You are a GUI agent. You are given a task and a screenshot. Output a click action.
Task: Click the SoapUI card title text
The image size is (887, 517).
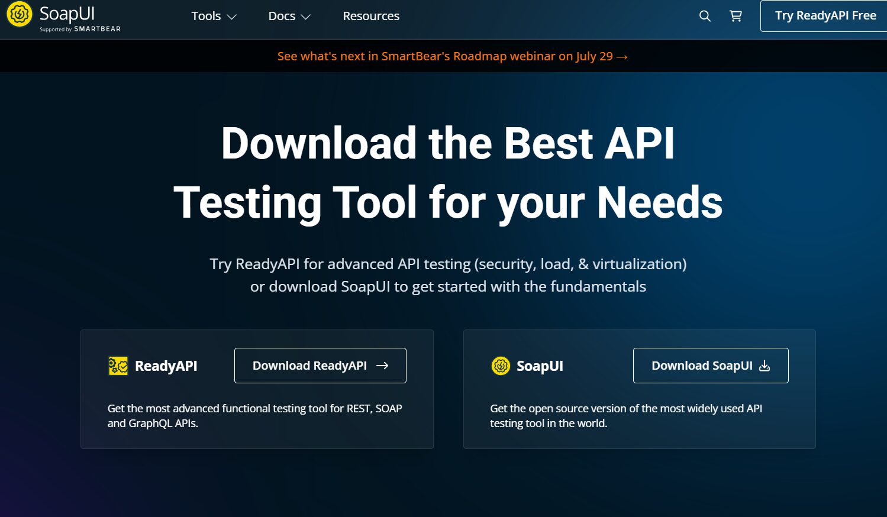(x=540, y=366)
